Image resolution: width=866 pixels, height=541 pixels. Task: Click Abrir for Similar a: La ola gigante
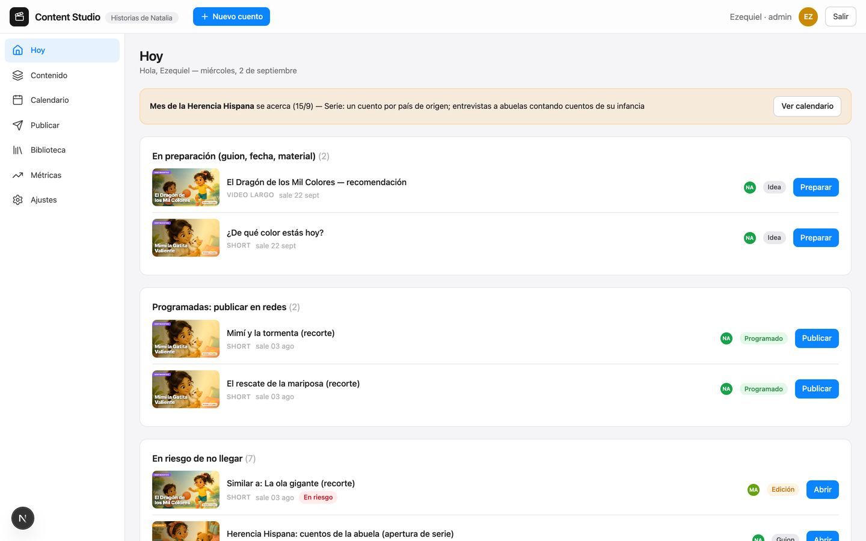[x=823, y=490]
